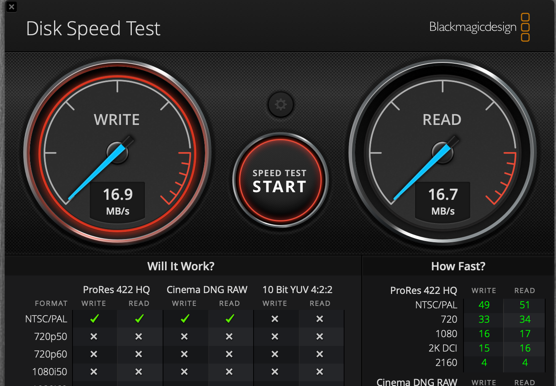This screenshot has width=556, height=386.
Task: Click the 720p50 10 Bit YUV write cross
Action: pyautogui.click(x=275, y=337)
